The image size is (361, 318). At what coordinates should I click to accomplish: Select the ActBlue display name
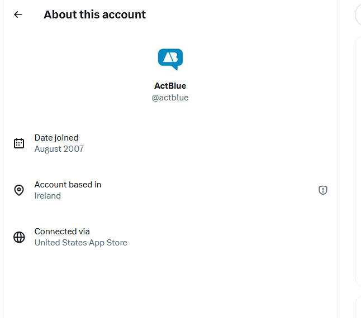[x=170, y=86]
